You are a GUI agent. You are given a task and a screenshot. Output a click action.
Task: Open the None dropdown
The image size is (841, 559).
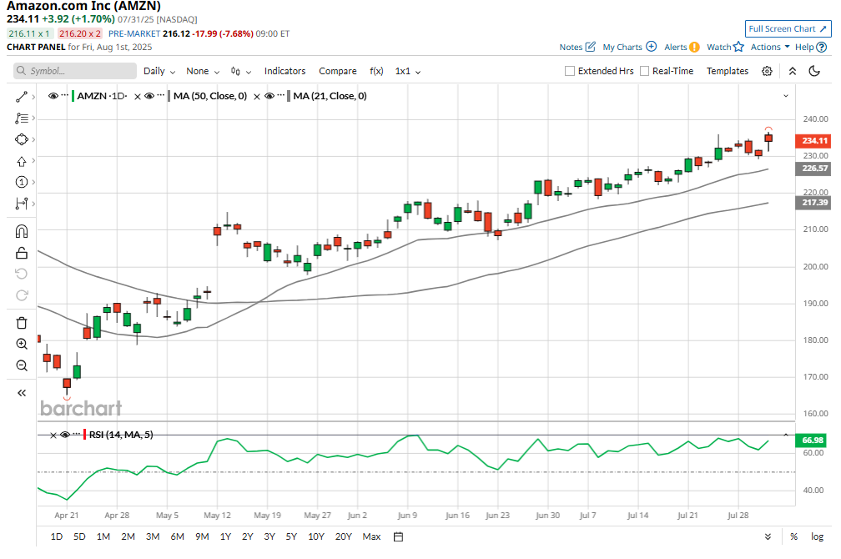203,71
